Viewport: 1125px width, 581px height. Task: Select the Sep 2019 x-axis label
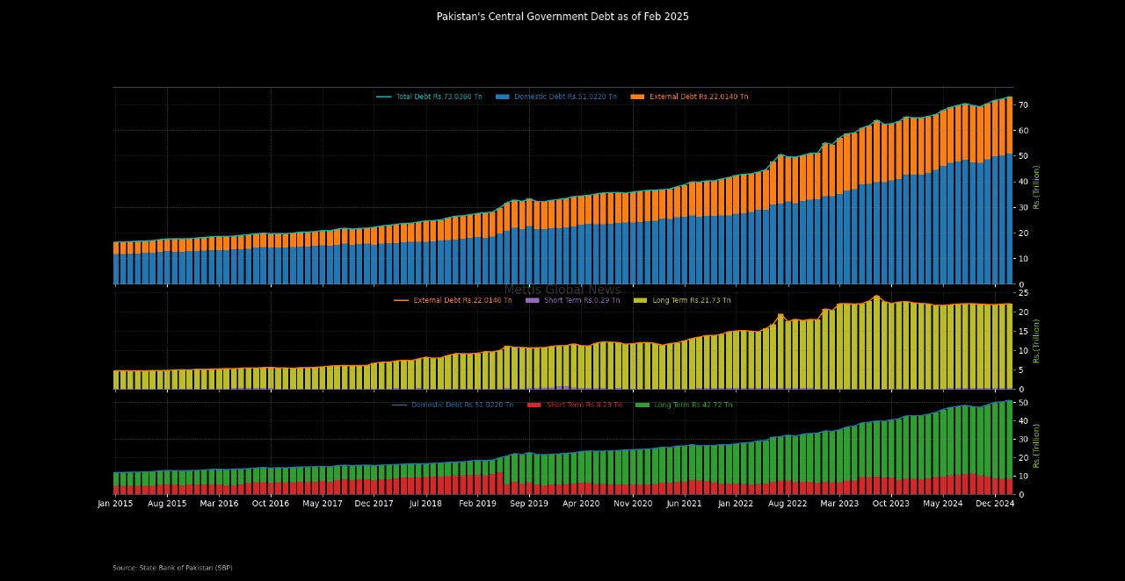coord(530,504)
